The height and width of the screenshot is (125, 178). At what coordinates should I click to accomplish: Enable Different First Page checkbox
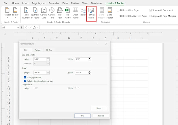pyautogui.click(x=118, y=10)
